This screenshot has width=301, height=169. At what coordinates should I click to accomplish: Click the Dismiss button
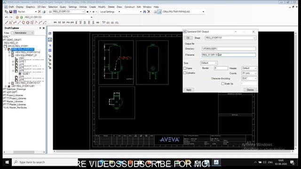(x=250, y=90)
